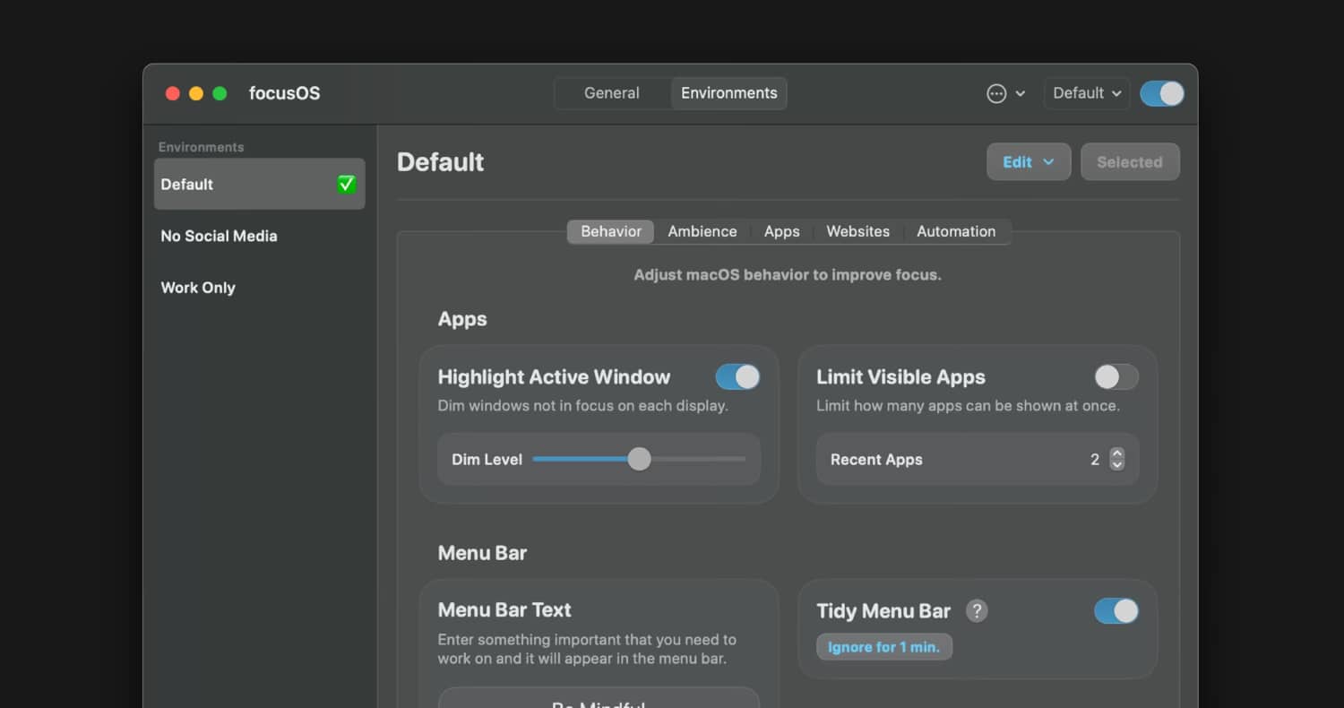Toggle the main focusOS switch in title bar
This screenshot has width=1344, height=708.
[x=1162, y=93]
